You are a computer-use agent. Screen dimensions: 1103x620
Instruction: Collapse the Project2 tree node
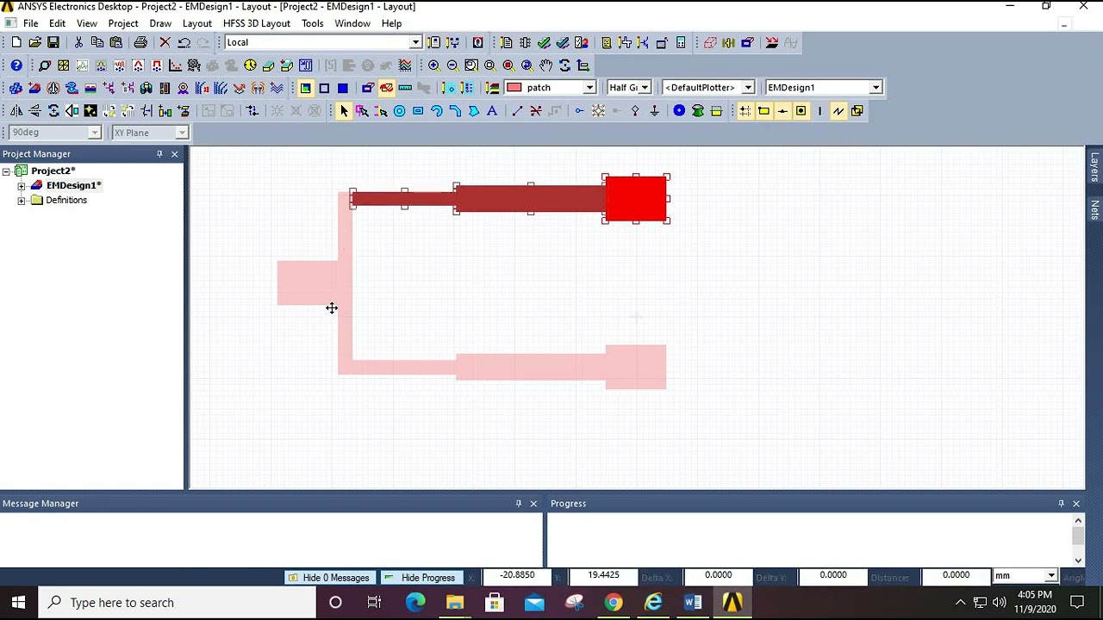6,171
